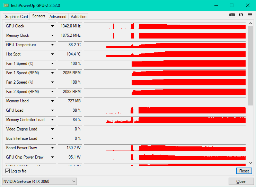
Task: Open the Memory Controller Load dropdown
Action: 52,120
